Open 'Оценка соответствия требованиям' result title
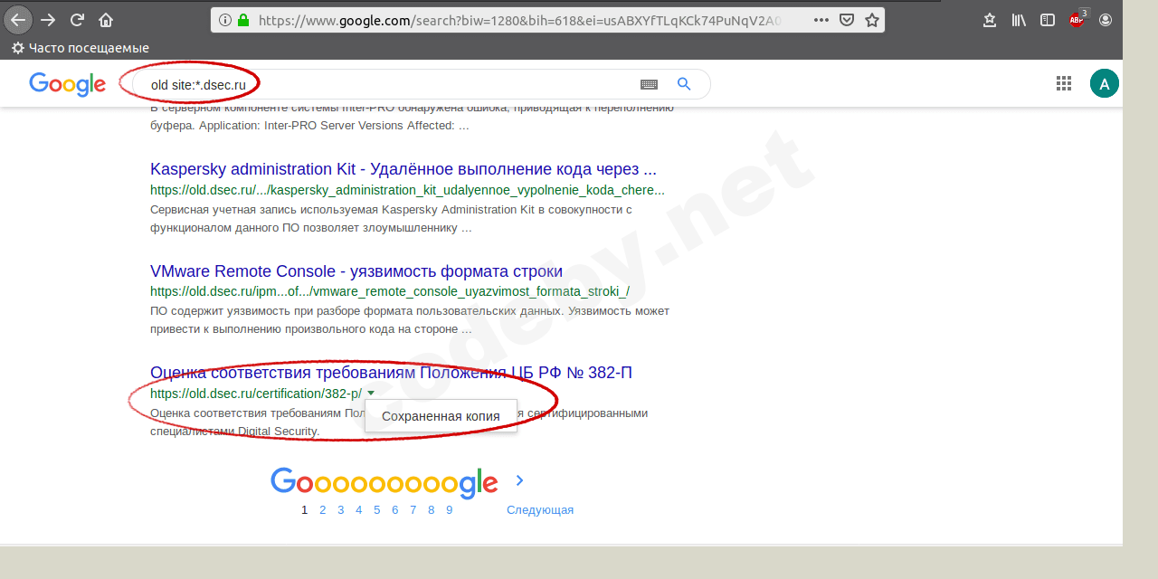1158x579 pixels. pos(391,373)
